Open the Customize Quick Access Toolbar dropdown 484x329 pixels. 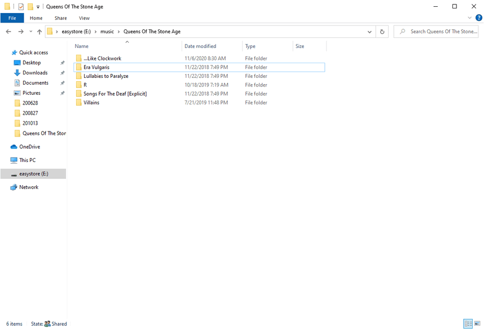click(x=38, y=7)
